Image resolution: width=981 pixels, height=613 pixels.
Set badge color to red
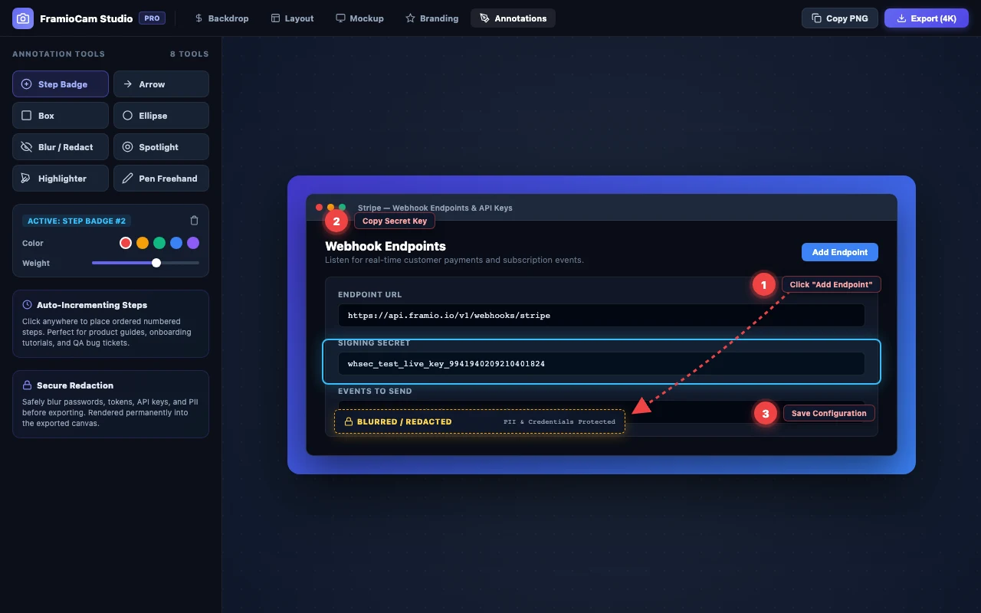tap(126, 243)
